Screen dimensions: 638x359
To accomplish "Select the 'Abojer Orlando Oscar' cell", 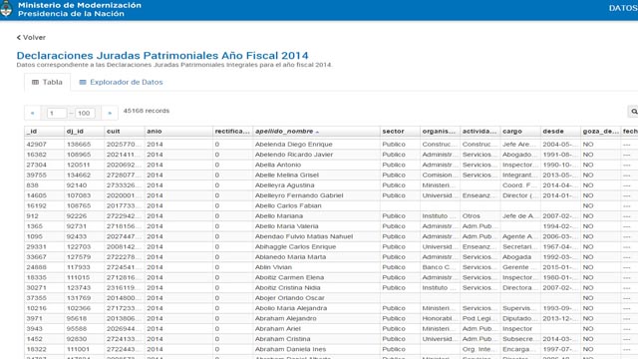I will point(317,298).
